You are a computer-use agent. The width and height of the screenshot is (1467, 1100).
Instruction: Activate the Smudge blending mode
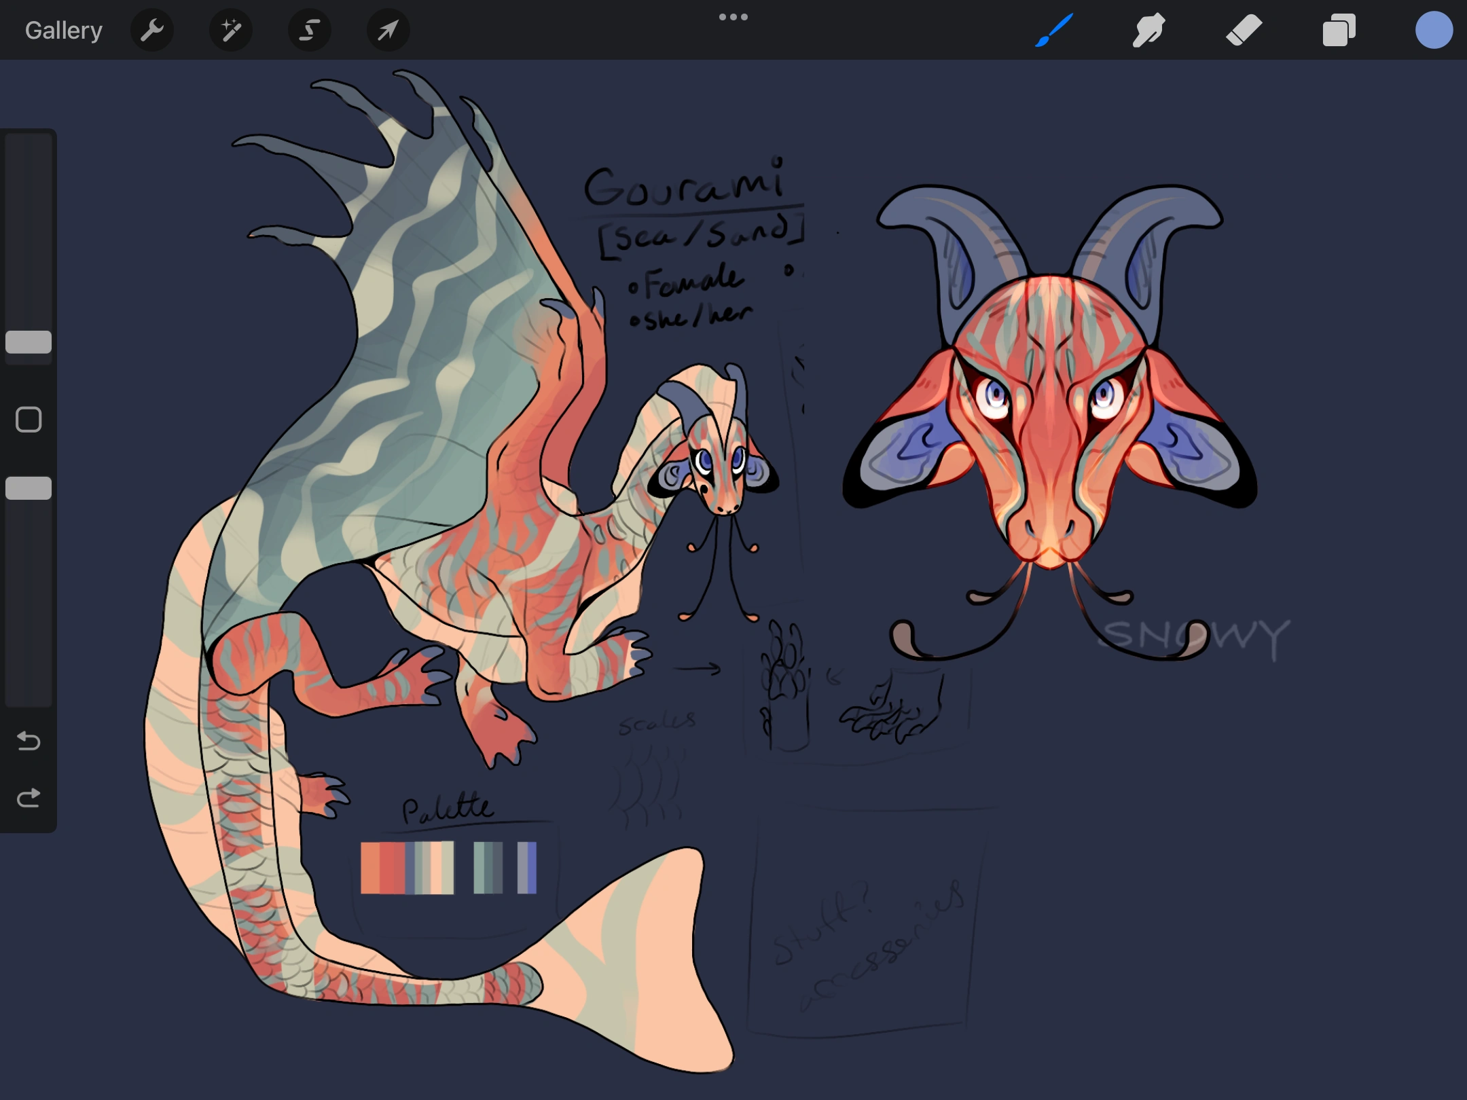[1149, 30]
